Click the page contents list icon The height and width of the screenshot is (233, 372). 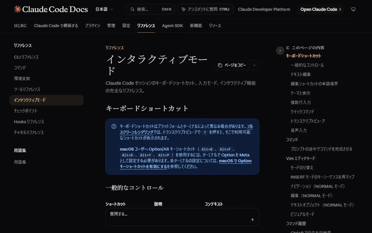pos(288,48)
